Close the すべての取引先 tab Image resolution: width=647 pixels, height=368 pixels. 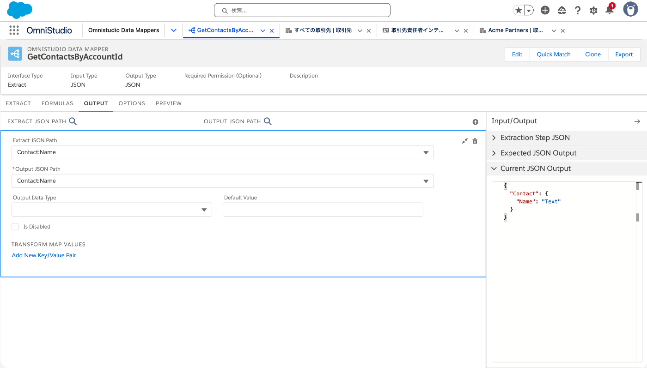pyautogui.click(x=369, y=30)
